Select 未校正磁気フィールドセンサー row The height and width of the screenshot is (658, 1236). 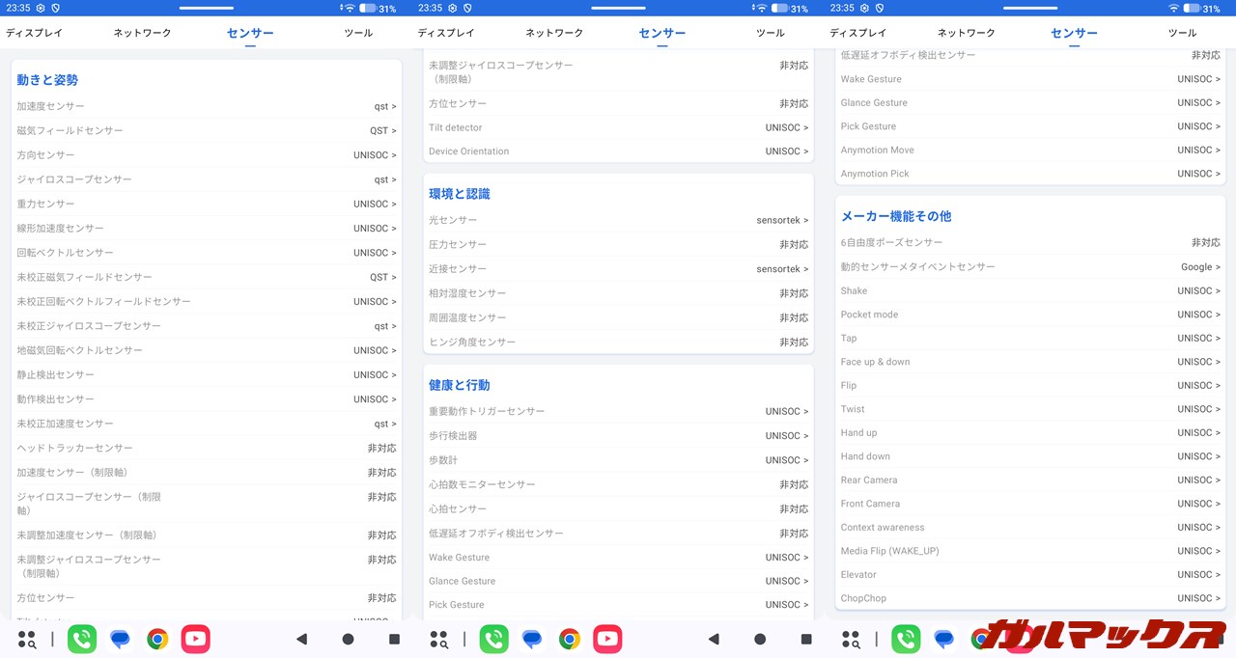click(x=207, y=277)
